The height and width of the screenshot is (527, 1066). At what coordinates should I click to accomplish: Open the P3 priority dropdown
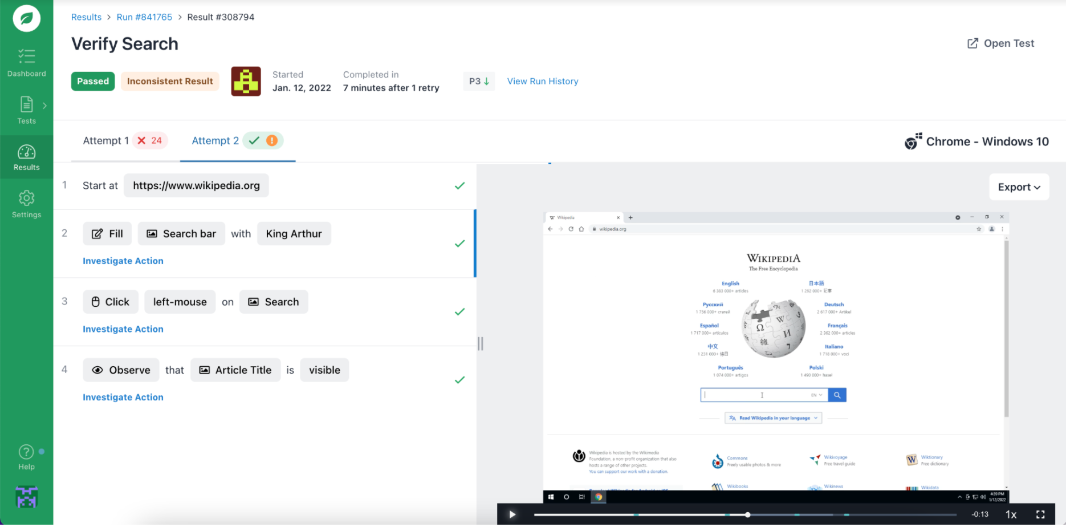pyautogui.click(x=479, y=81)
